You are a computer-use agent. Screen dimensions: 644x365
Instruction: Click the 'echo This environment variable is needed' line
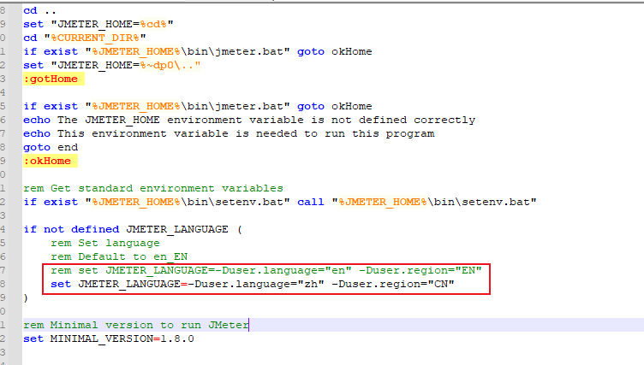click(x=229, y=133)
